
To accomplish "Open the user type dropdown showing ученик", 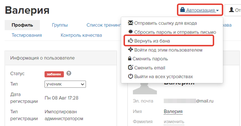I will point(65,84).
